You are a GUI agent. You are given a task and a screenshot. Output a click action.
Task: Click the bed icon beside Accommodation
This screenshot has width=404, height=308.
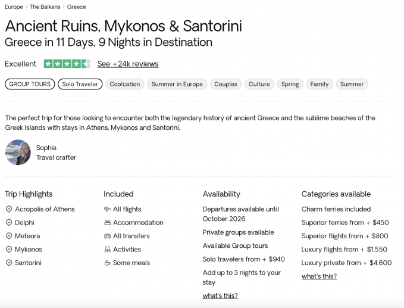click(107, 223)
